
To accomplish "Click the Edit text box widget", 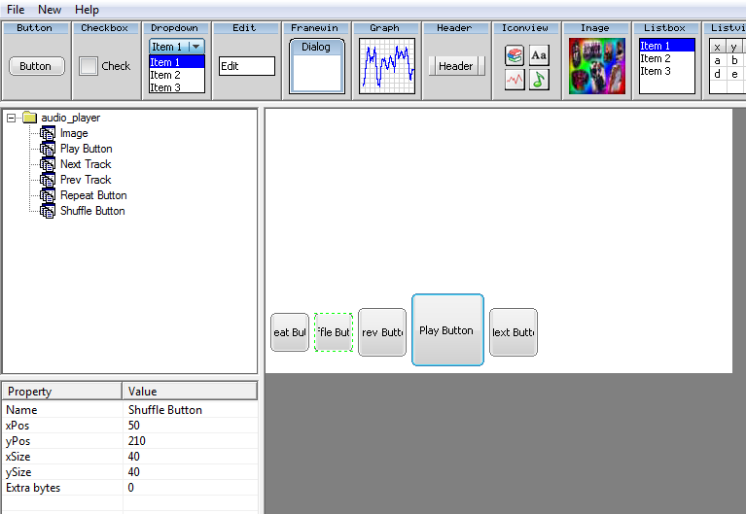I will point(246,66).
